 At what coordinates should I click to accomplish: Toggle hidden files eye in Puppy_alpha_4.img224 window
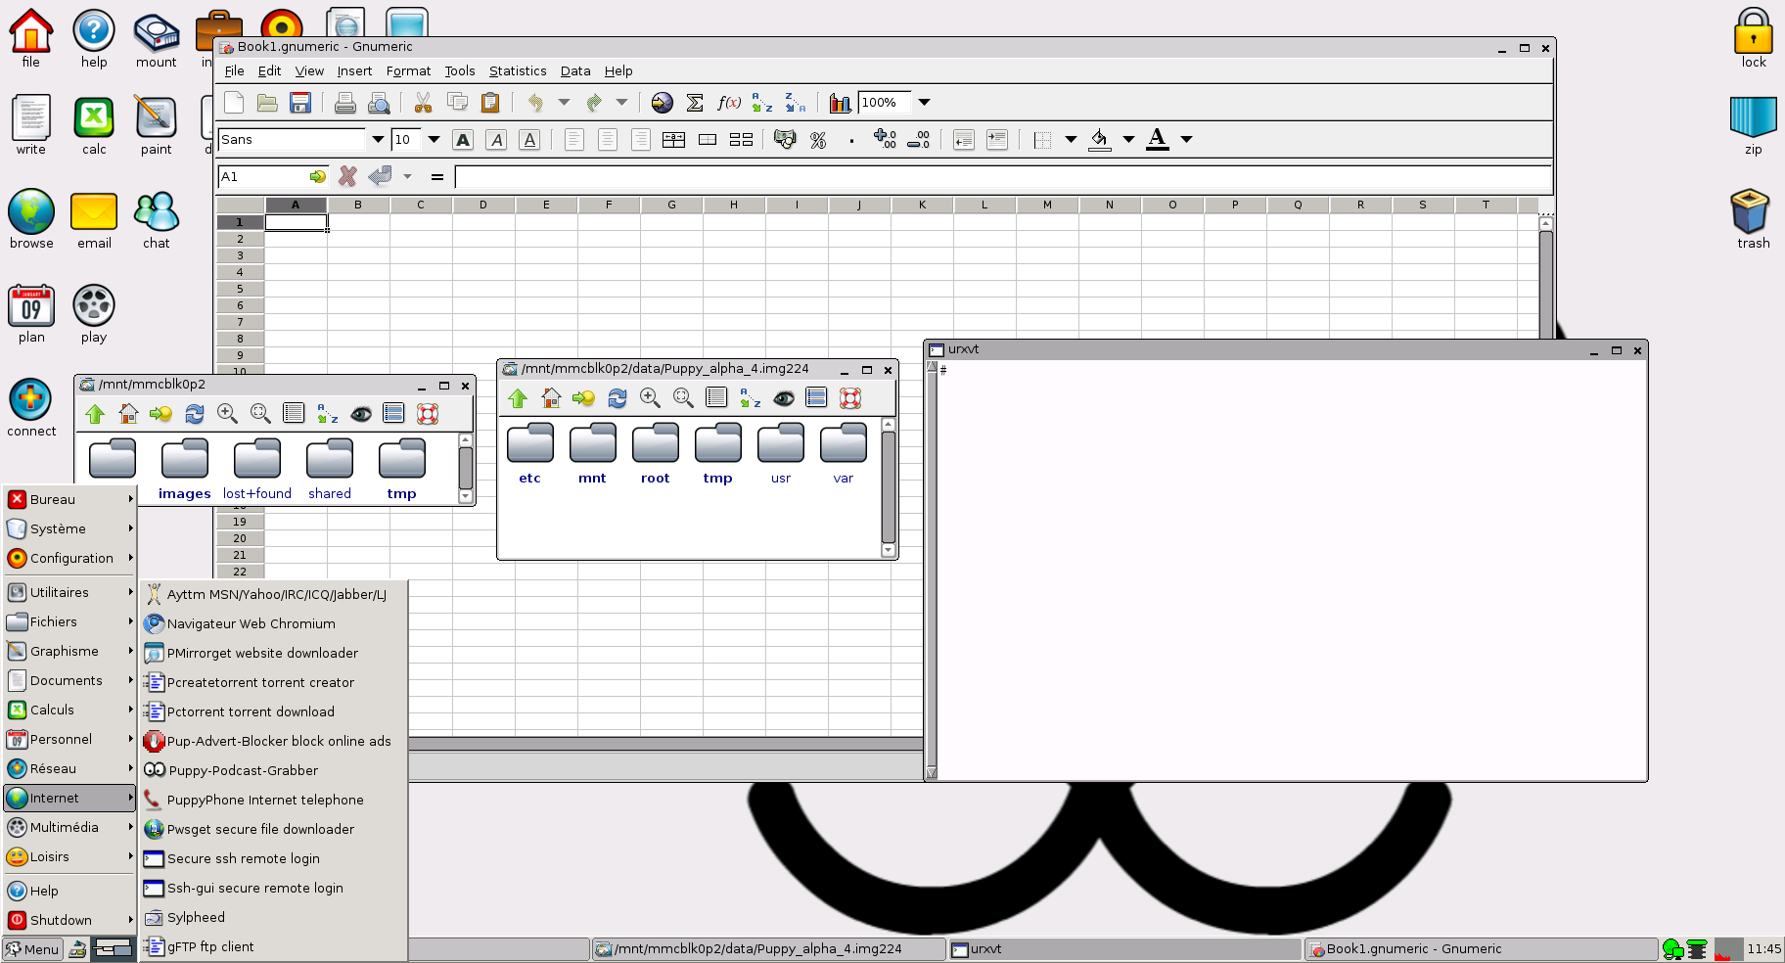pyautogui.click(x=784, y=398)
